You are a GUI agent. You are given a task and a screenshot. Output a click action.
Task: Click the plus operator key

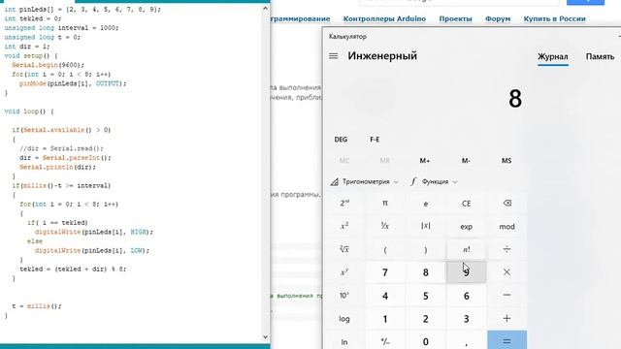point(507,319)
